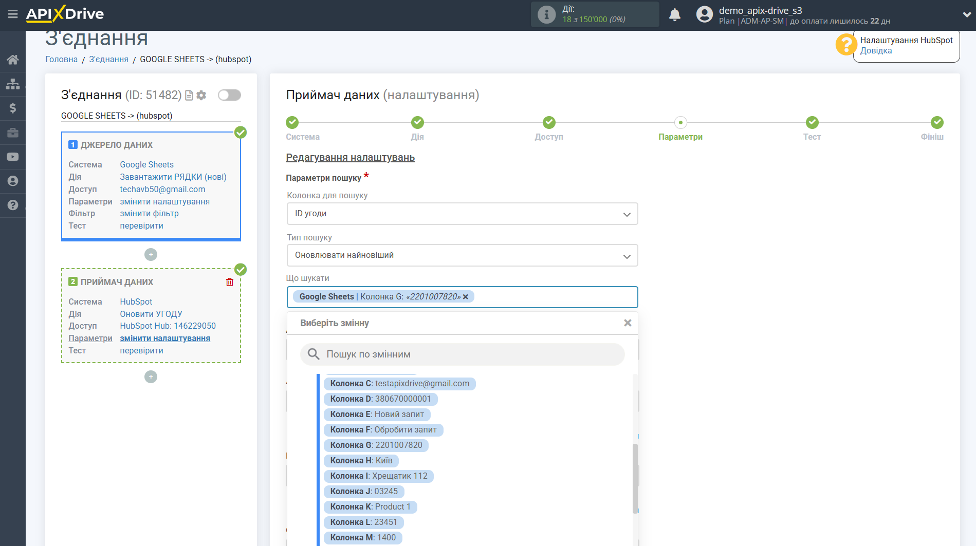This screenshot has height=546, width=976.
Task: Select variable Колонка M: 1400
Action: pos(363,538)
